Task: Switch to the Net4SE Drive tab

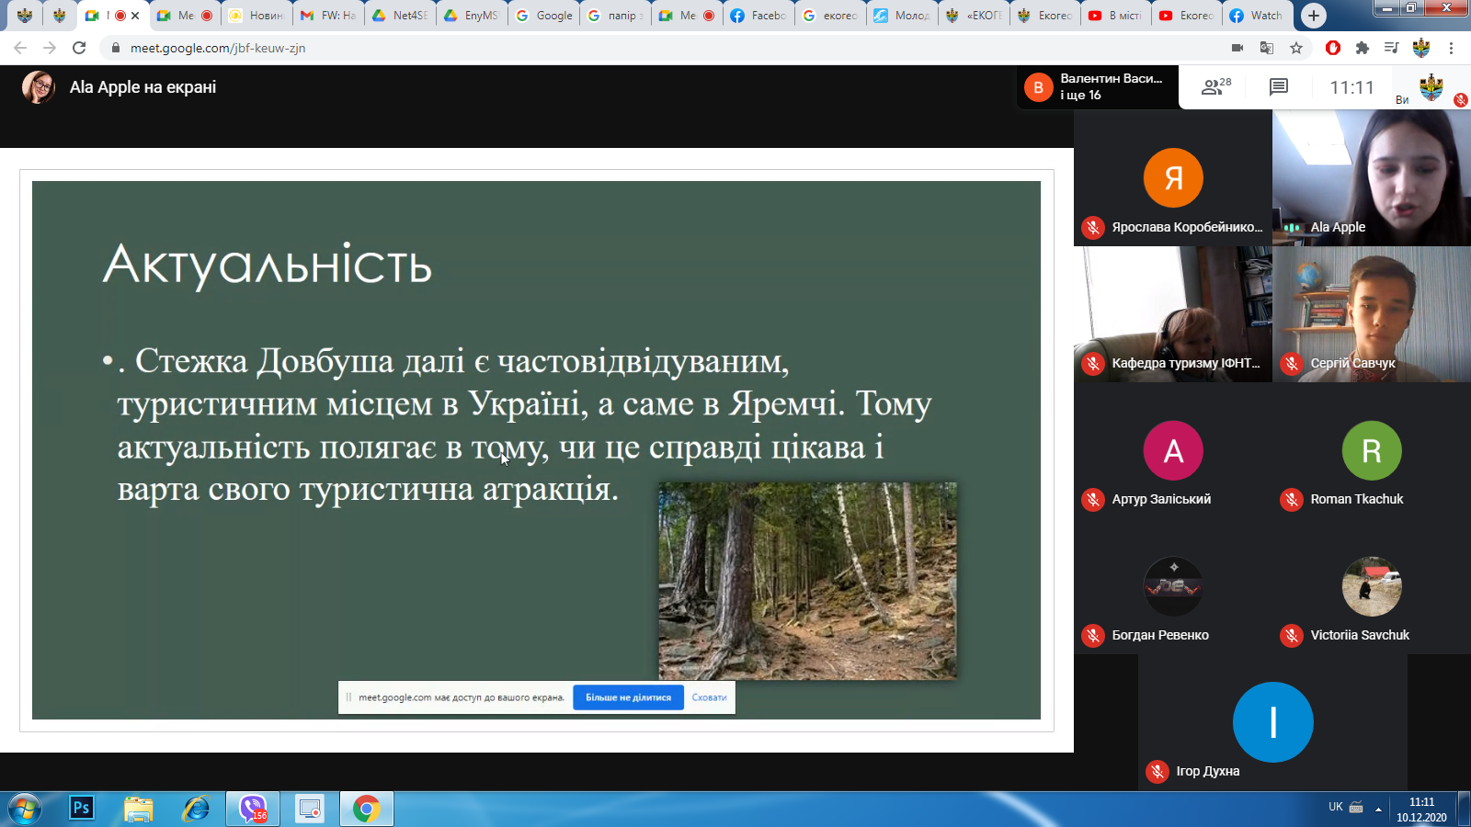Action: 400,16
